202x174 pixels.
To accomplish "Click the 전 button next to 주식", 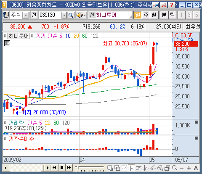I will click(34, 15).
